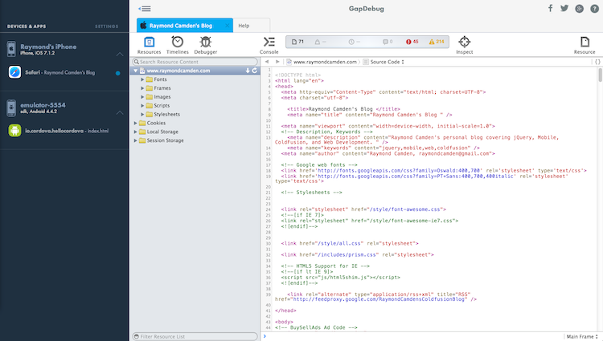Reload resources using the refresh icon
Image resolution: width=603 pixels, height=341 pixels.
click(x=255, y=71)
